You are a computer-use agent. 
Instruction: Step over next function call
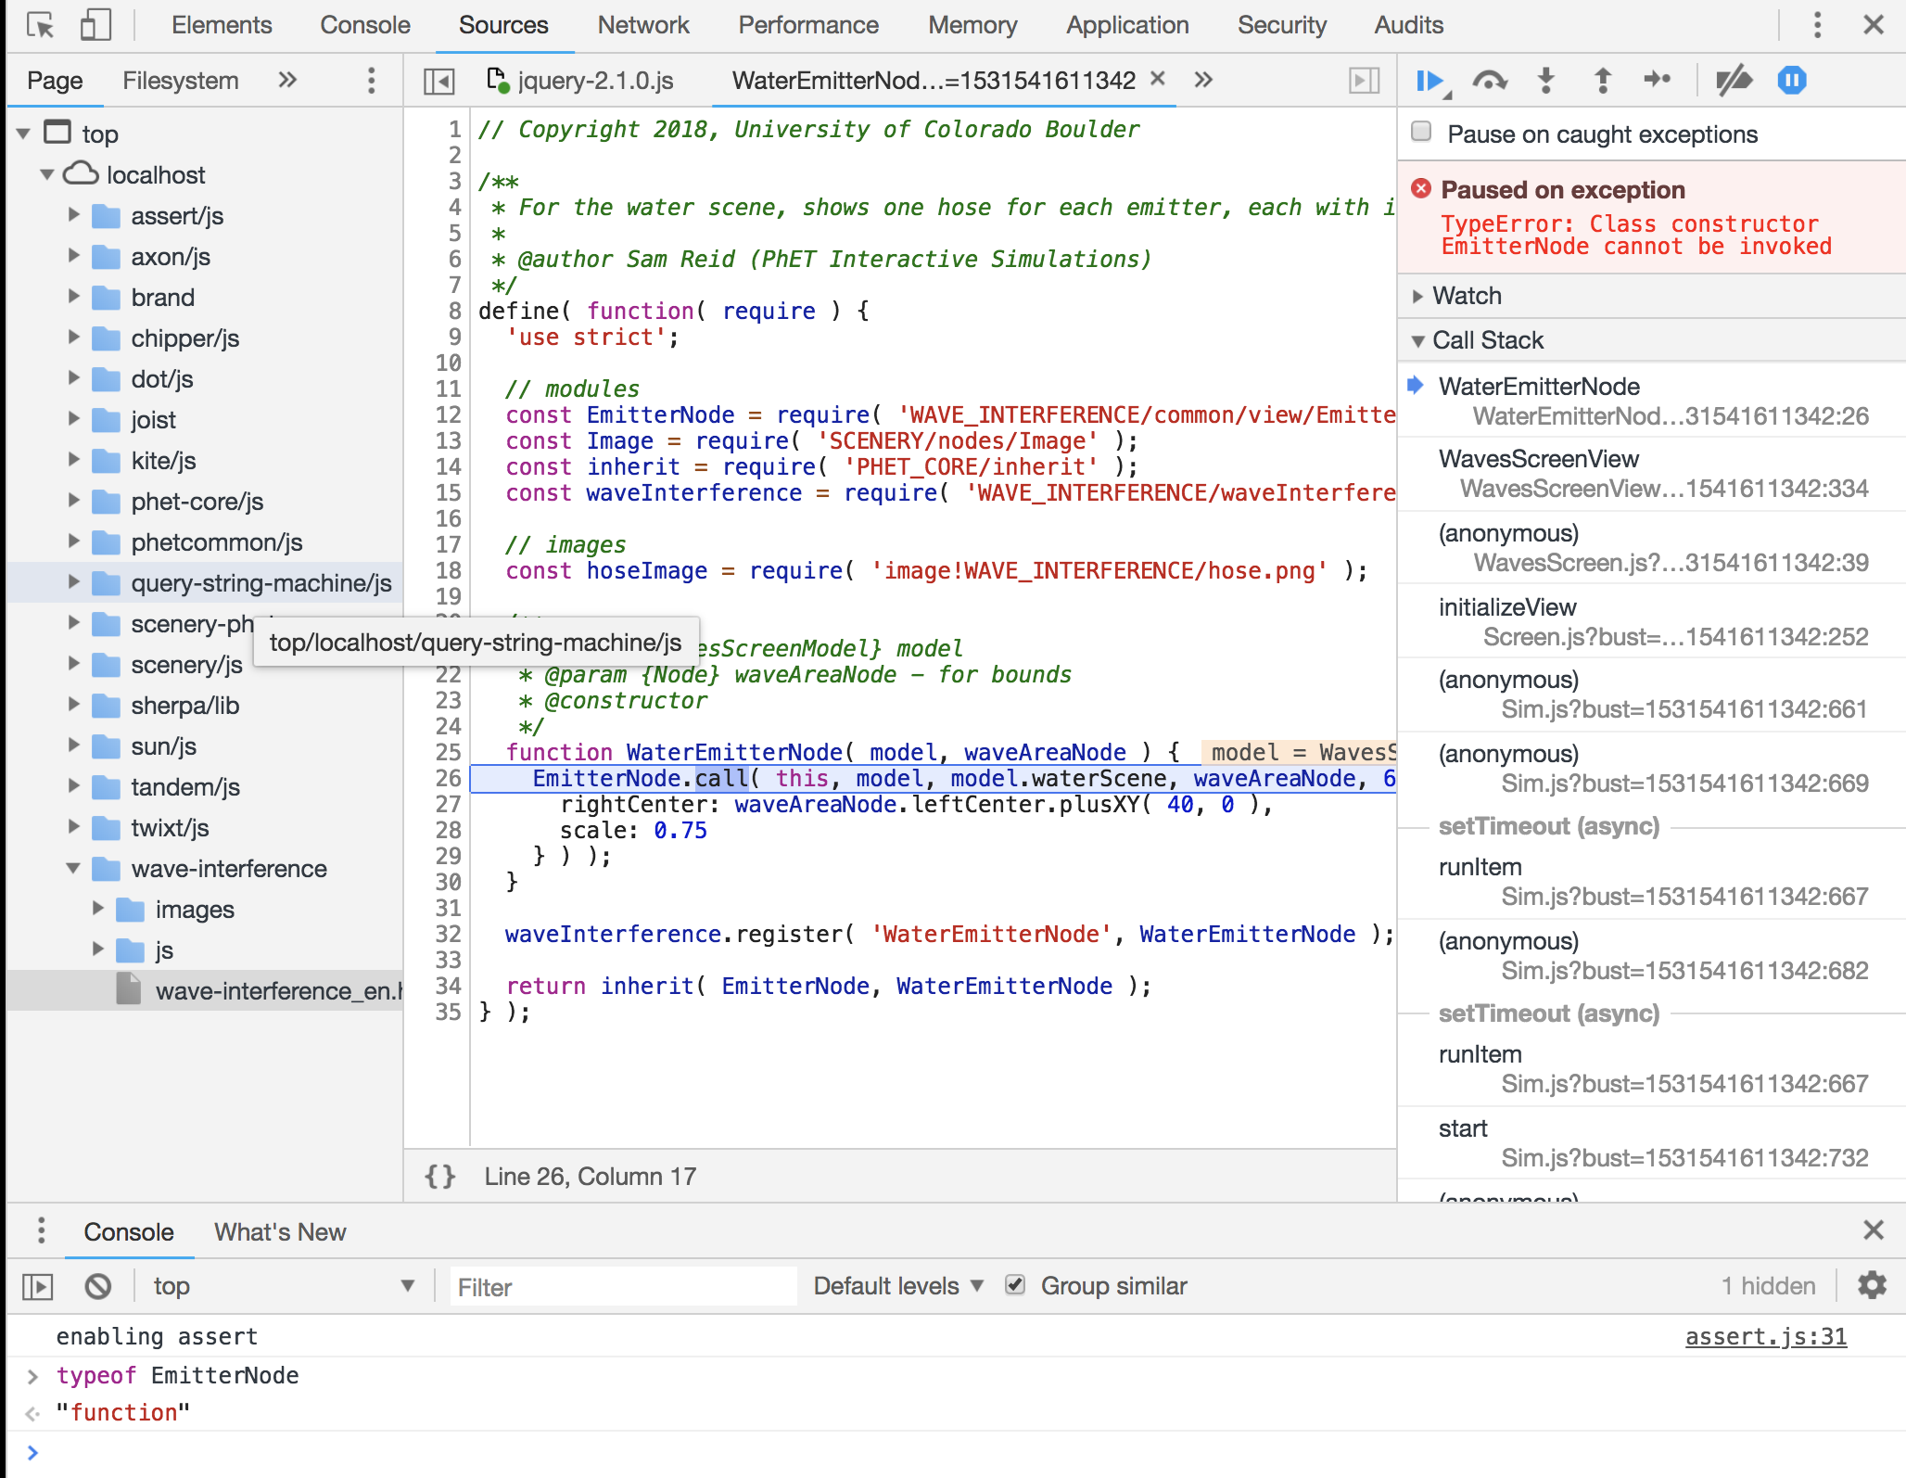click(1489, 82)
